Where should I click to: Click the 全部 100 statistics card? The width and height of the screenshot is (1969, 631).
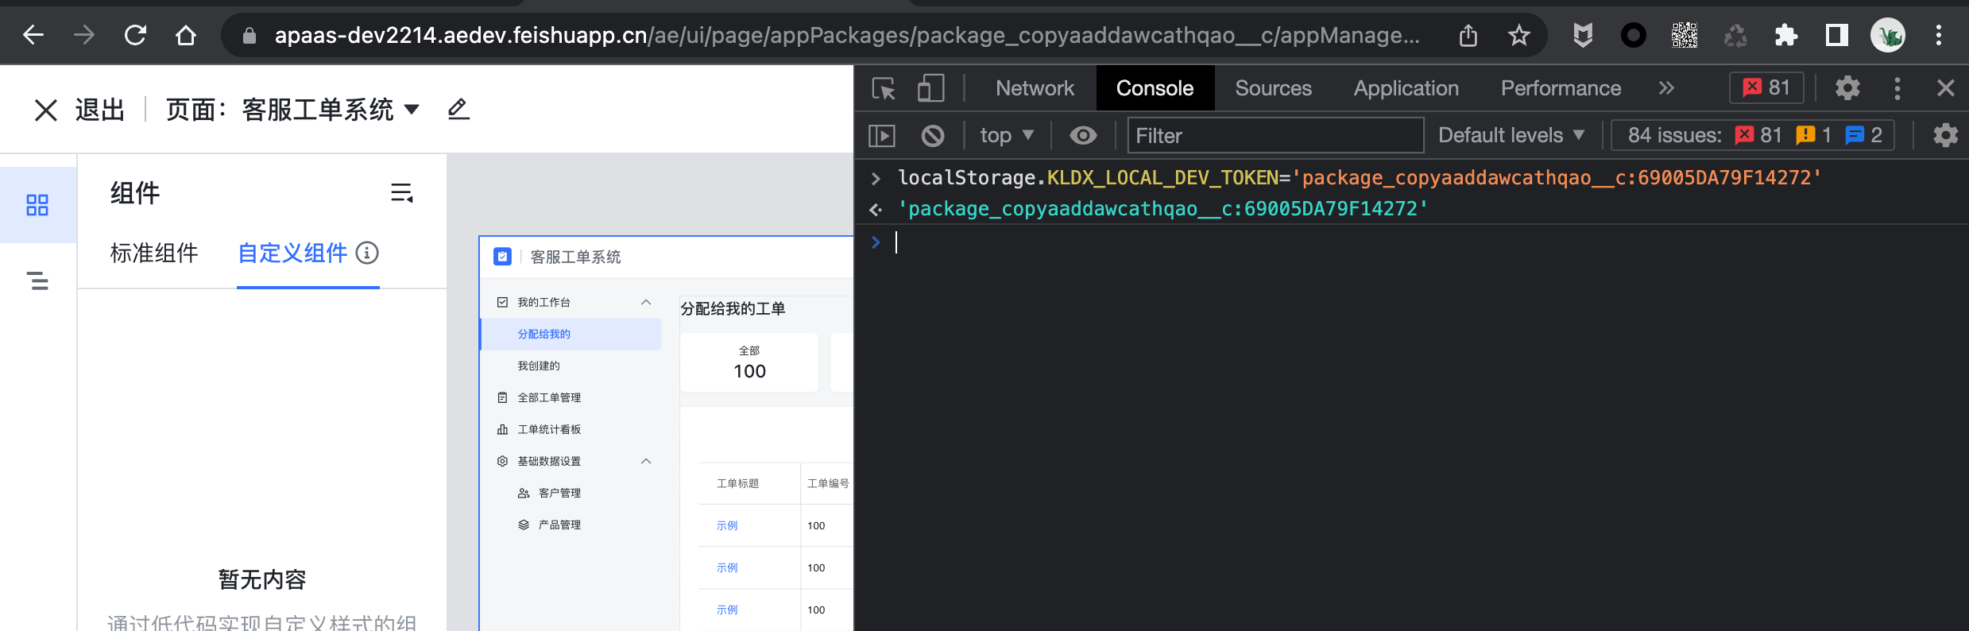coord(749,362)
